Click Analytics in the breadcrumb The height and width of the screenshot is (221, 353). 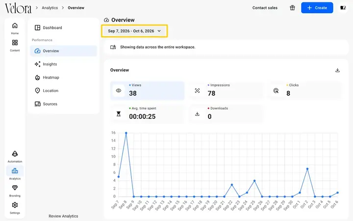click(x=50, y=8)
